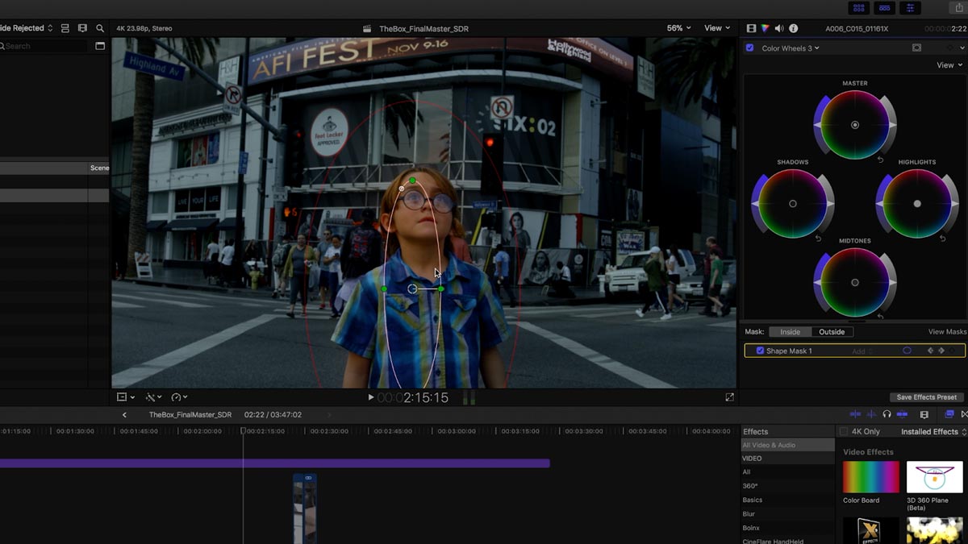The height and width of the screenshot is (544, 968).
Task: Click the mask icon next to Color Wheels 3
Action: pos(916,48)
